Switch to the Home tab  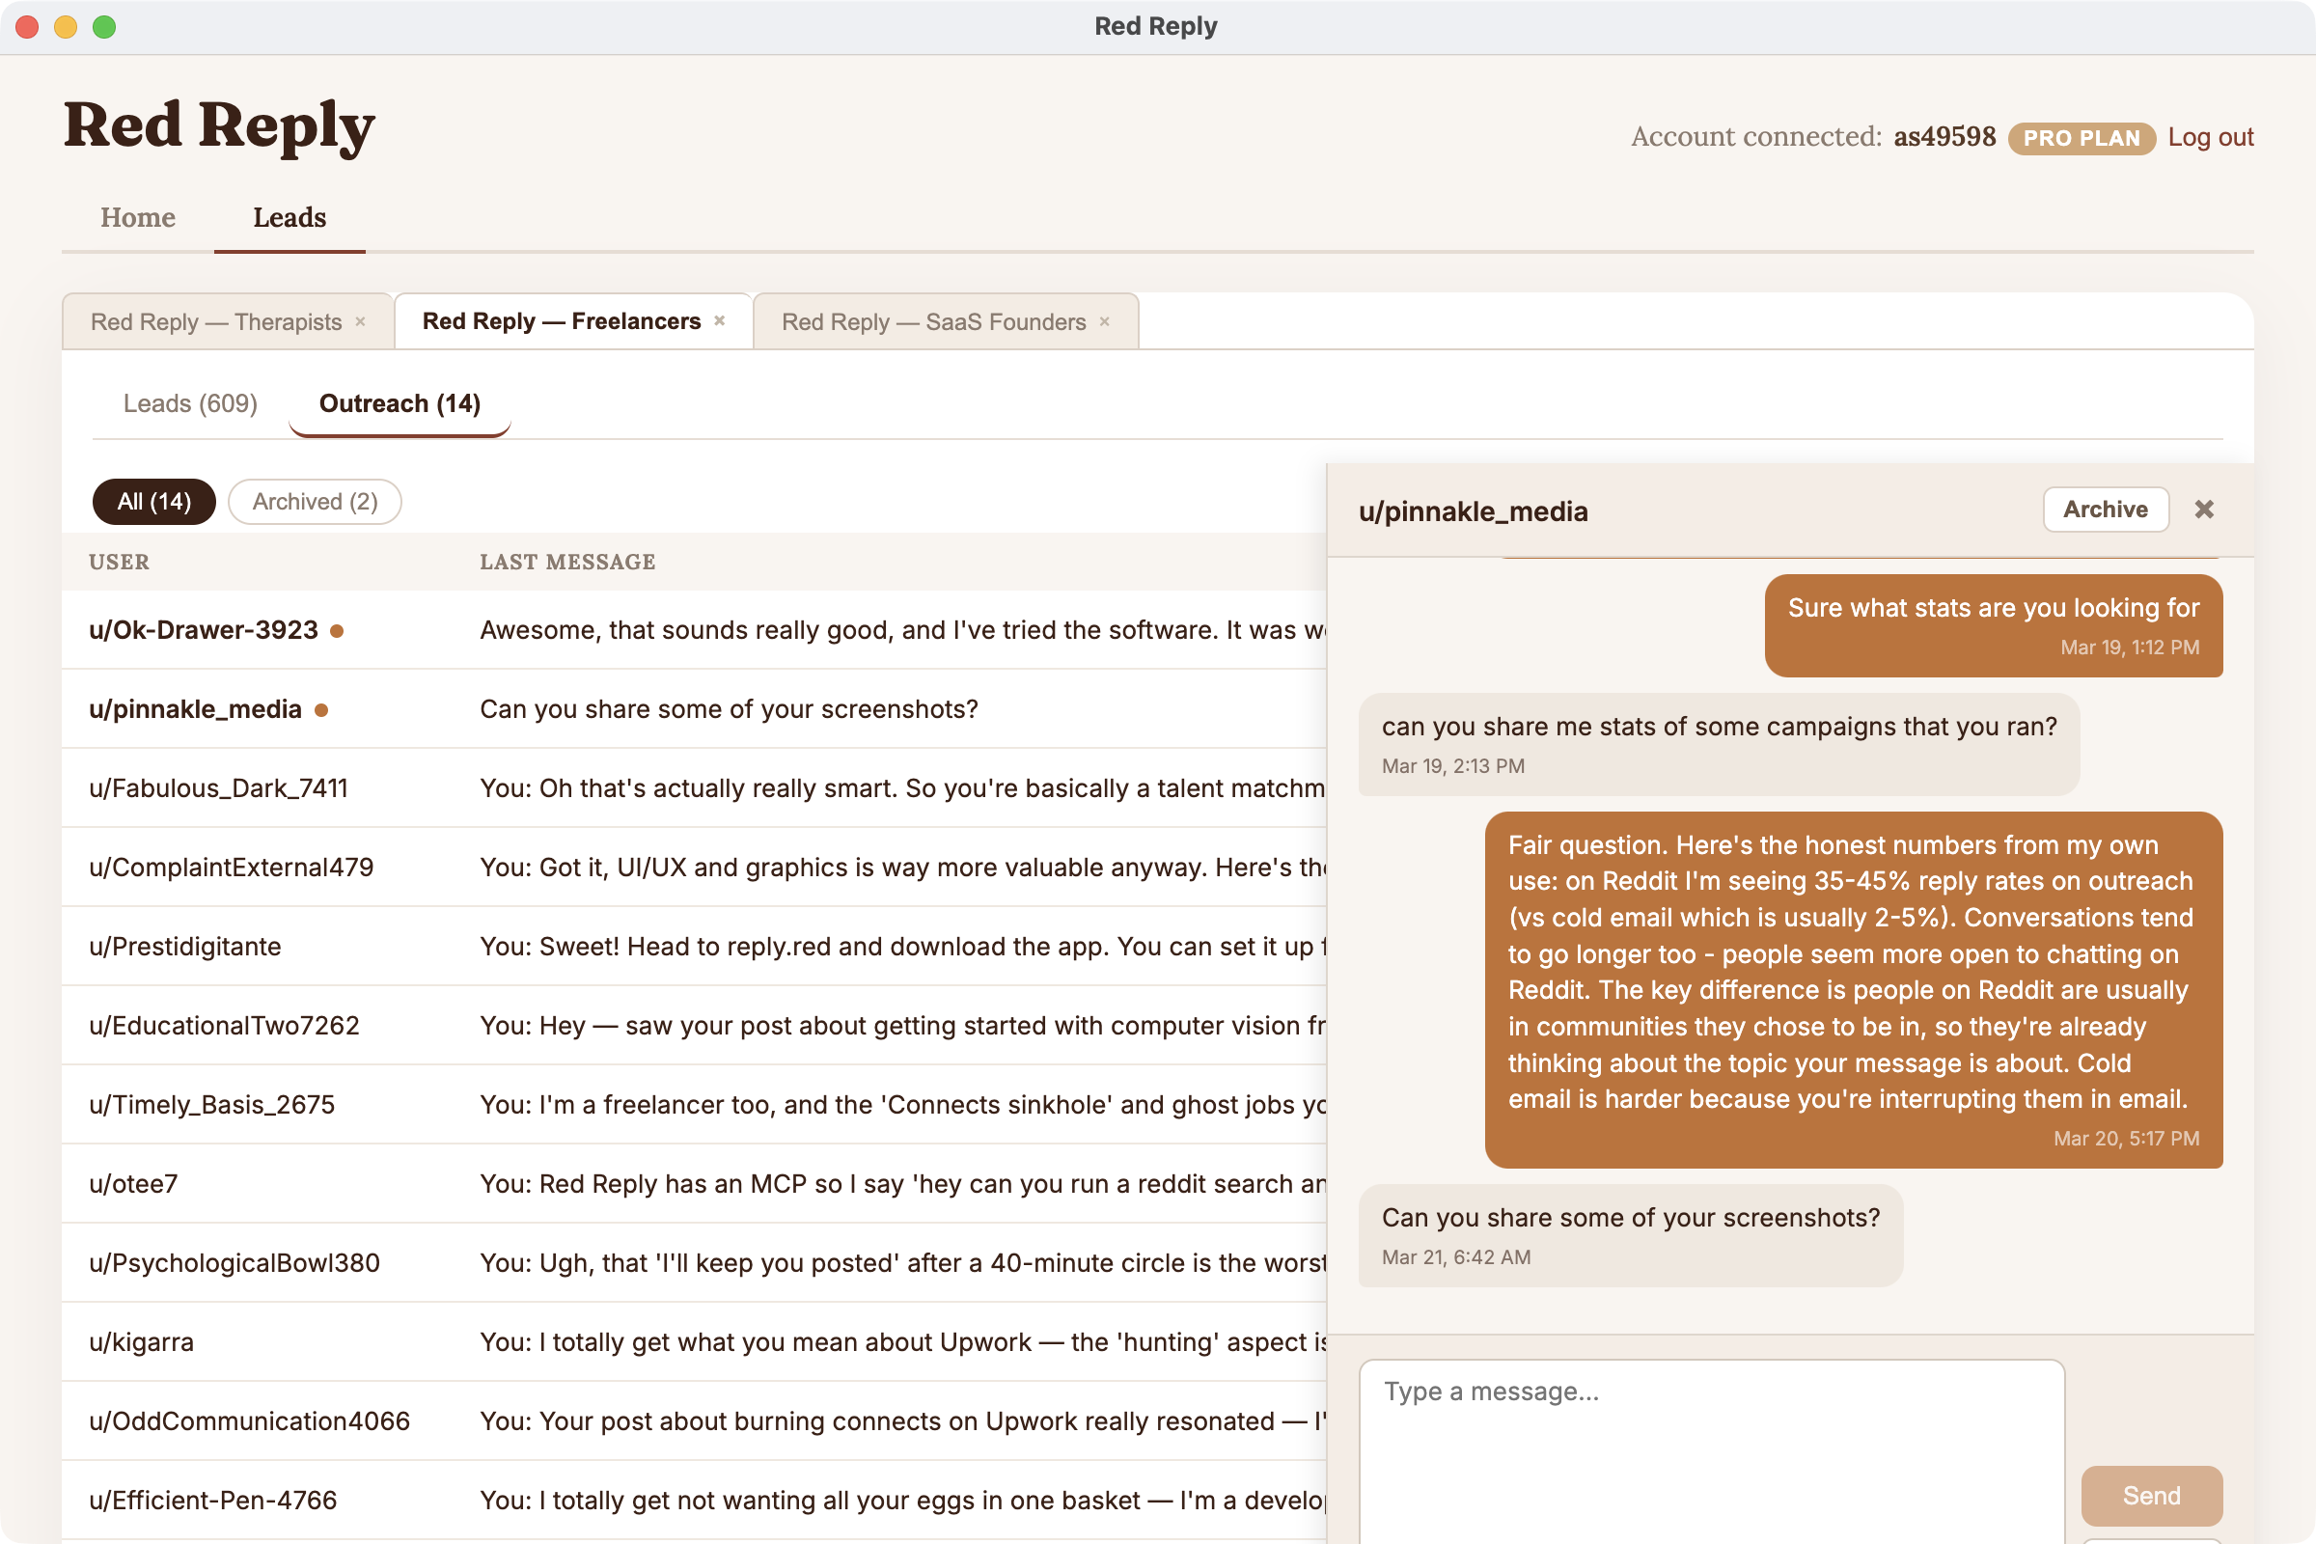pyautogui.click(x=137, y=218)
